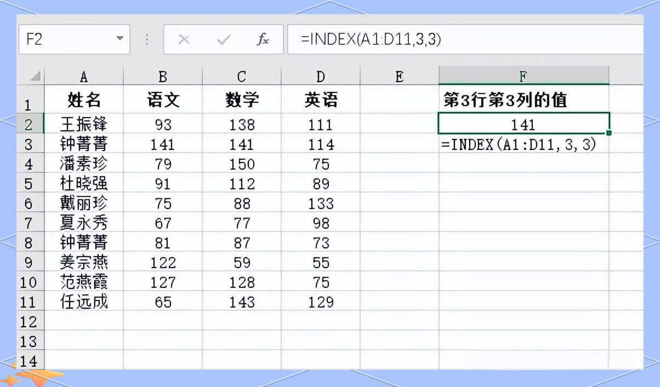Click the 姓名 header cell

(84, 100)
